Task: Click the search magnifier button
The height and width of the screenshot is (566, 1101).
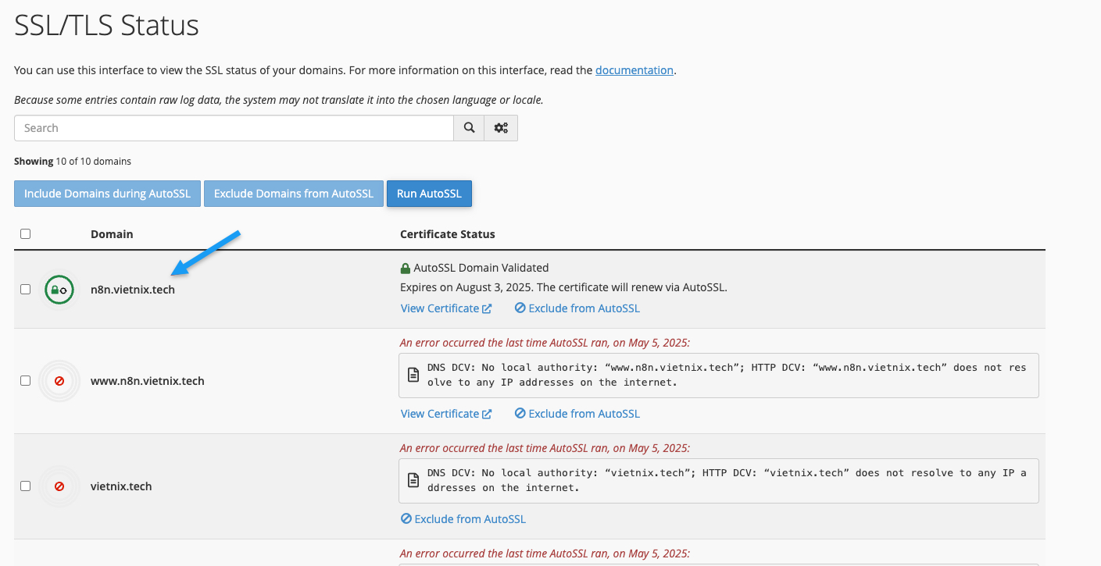Action: (469, 128)
